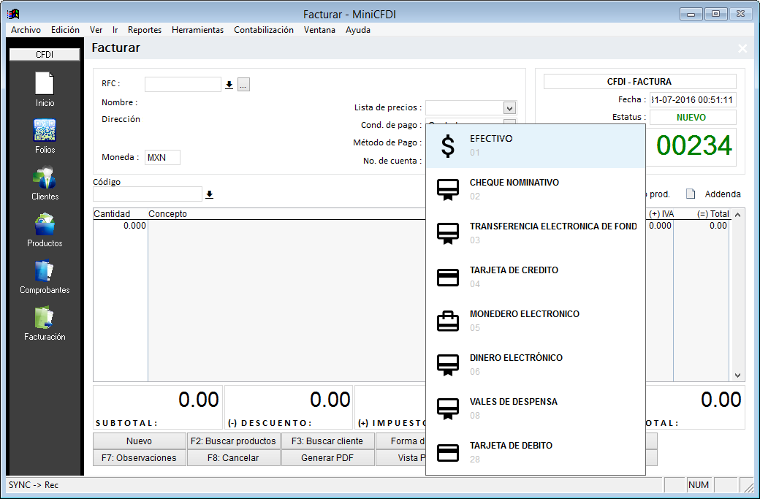Viewport: 760px width, 499px height.
Task: Select VALES DE DESPENSA option
Action: [x=536, y=409]
